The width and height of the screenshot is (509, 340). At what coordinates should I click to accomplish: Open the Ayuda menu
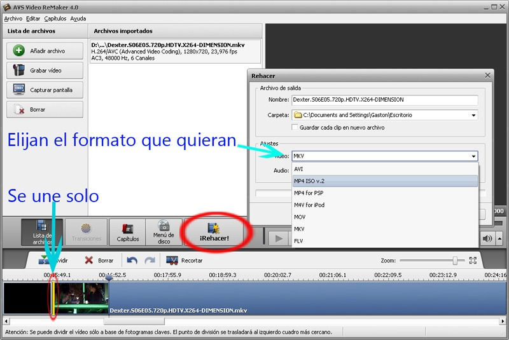[78, 18]
